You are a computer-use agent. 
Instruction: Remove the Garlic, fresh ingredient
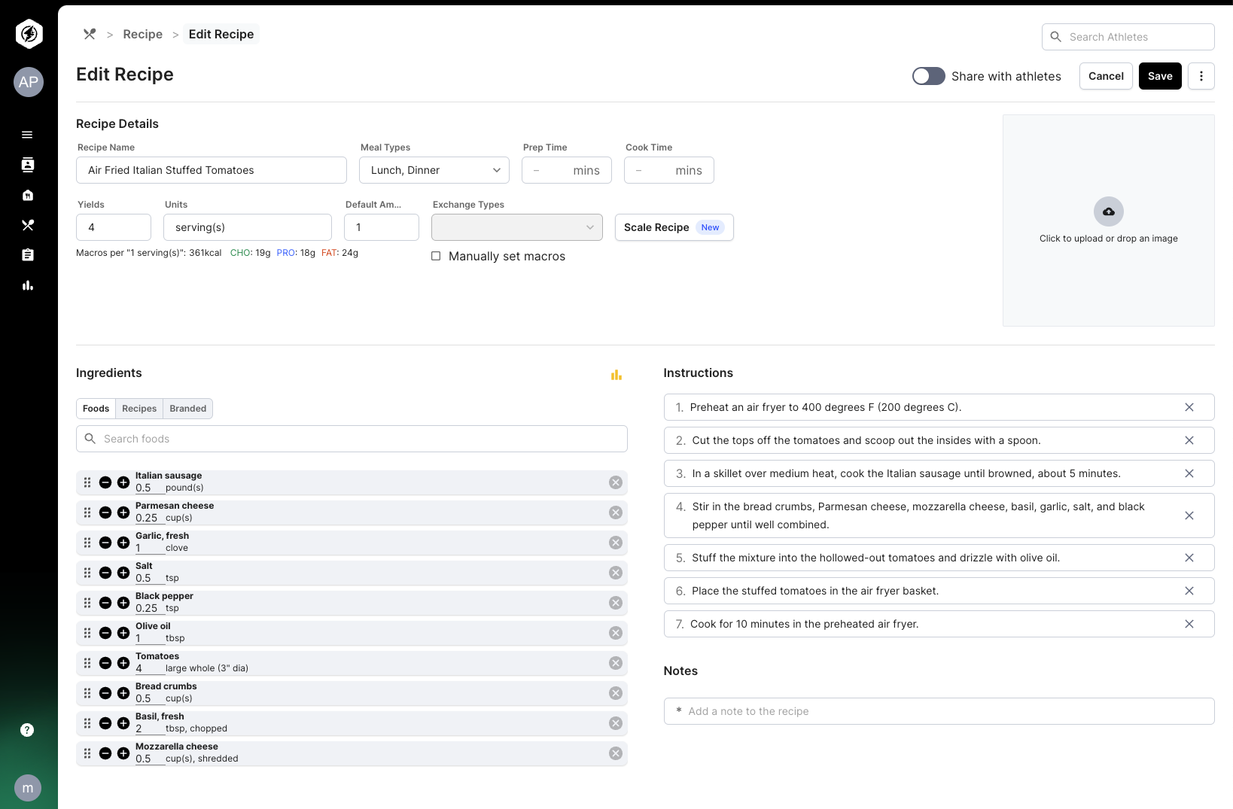616,543
